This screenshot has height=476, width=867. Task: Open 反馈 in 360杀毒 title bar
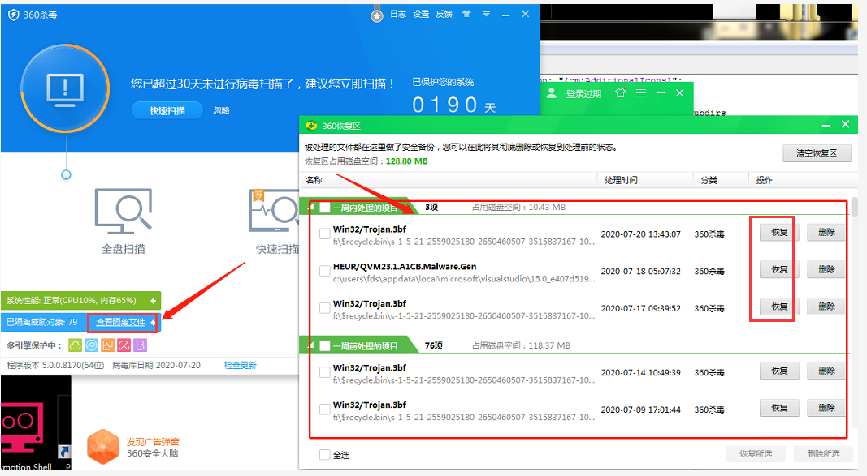point(444,15)
